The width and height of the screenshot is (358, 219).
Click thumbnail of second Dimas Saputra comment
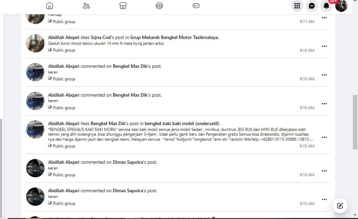35,197
